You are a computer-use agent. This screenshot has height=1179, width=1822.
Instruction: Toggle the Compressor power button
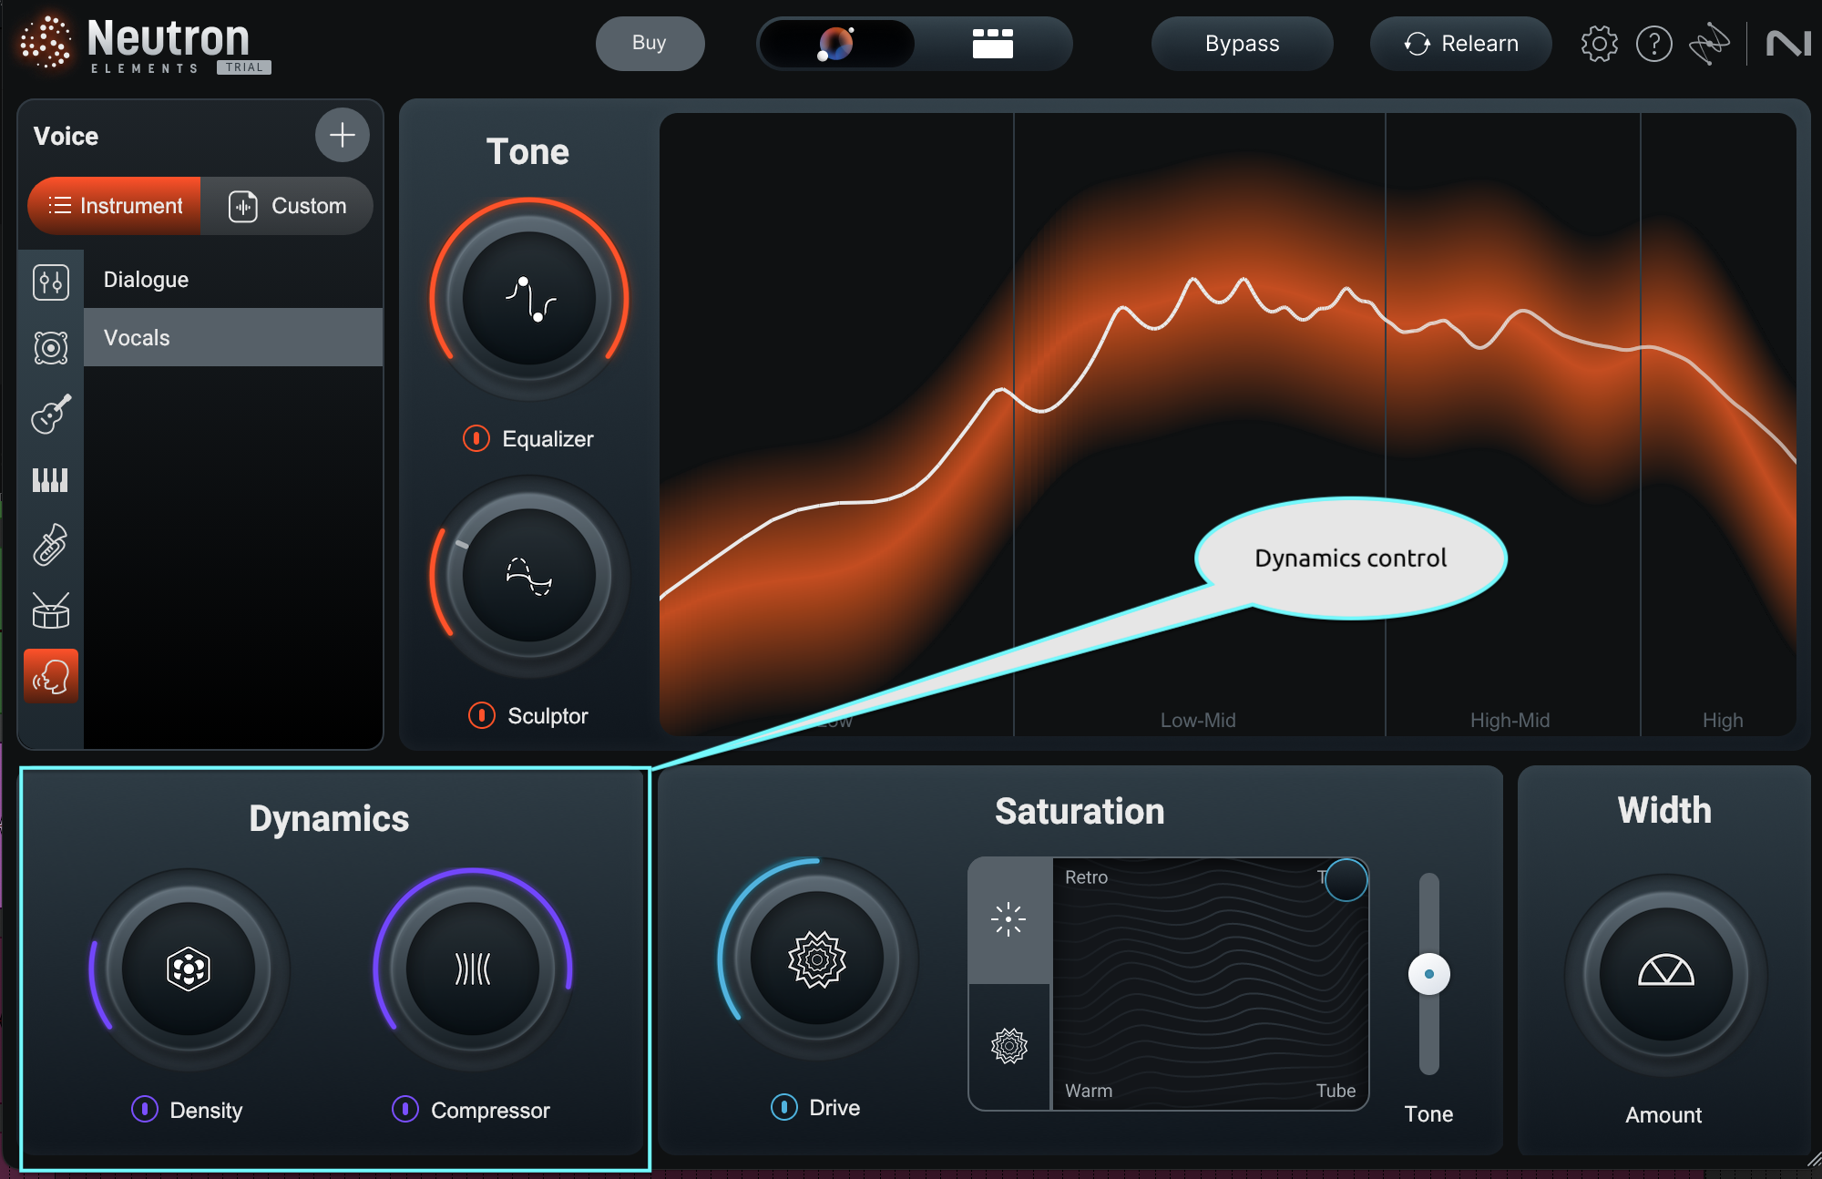[x=405, y=1109]
